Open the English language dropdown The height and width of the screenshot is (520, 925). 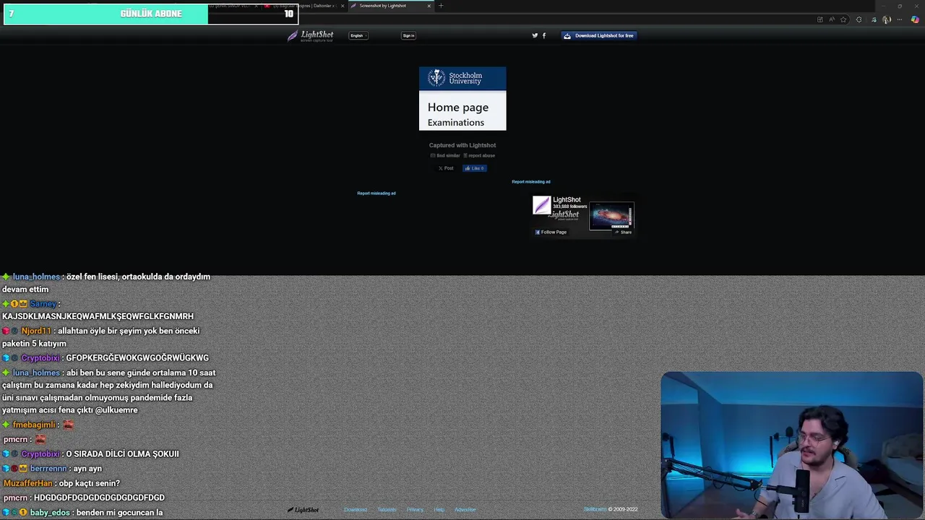pos(358,35)
